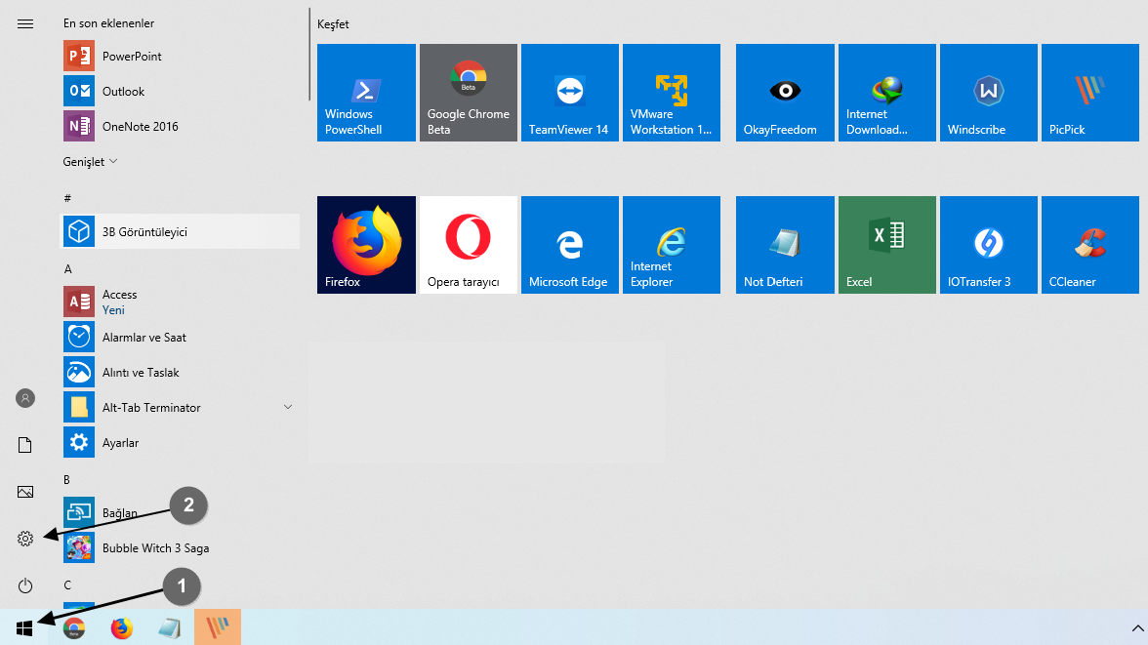Click the app list scrollbar

[x=308, y=55]
